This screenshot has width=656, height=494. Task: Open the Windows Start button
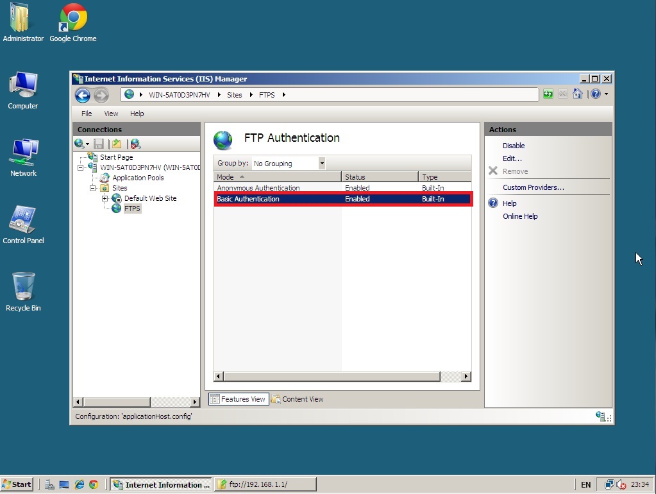tap(17, 484)
